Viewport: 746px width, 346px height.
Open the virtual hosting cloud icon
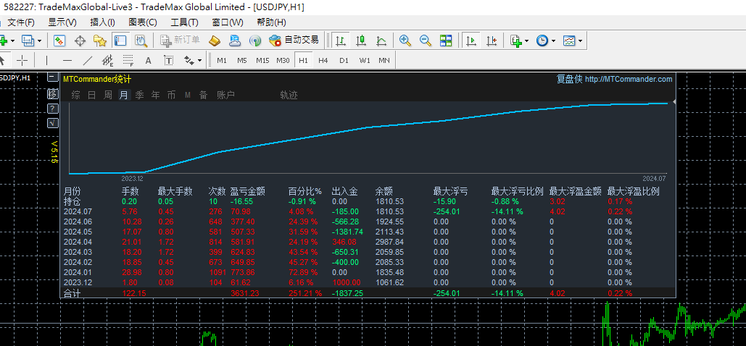pos(235,41)
